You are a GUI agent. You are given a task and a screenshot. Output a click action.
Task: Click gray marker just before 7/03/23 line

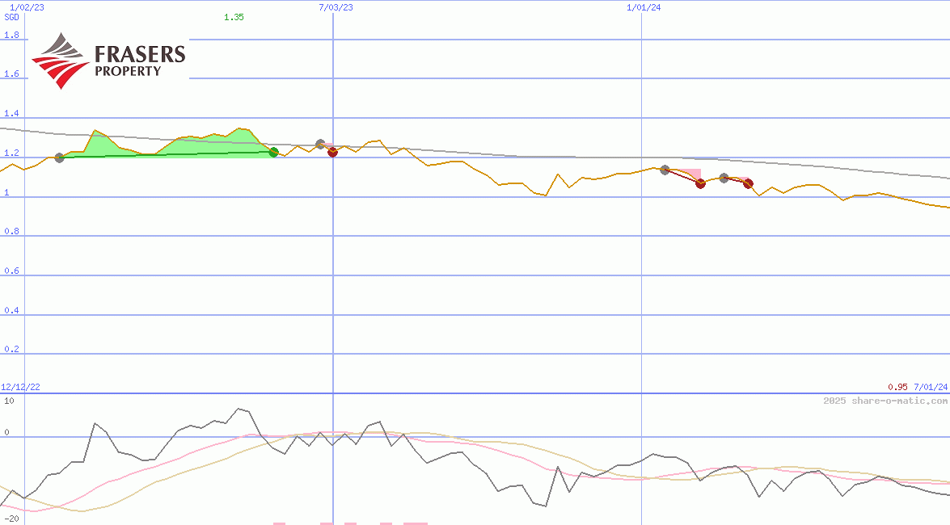pyautogui.click(x=320, y=145)
